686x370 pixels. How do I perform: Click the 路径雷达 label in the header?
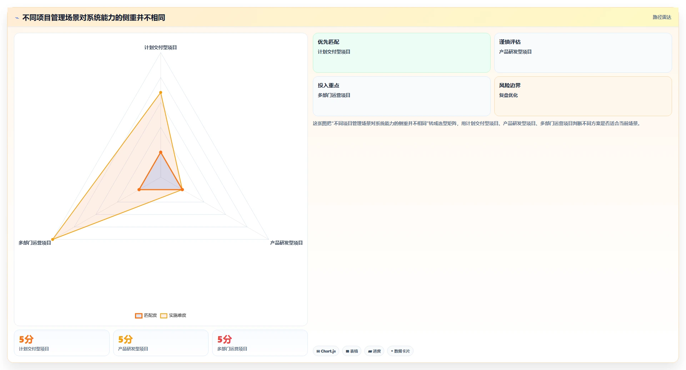pos(662,17)
